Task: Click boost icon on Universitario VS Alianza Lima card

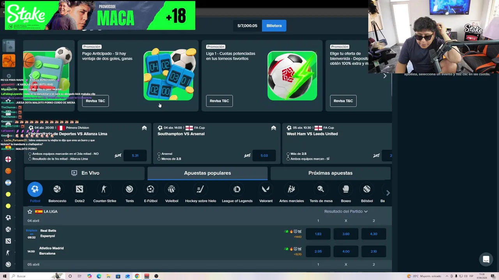Action: click(x=144, y=128)
